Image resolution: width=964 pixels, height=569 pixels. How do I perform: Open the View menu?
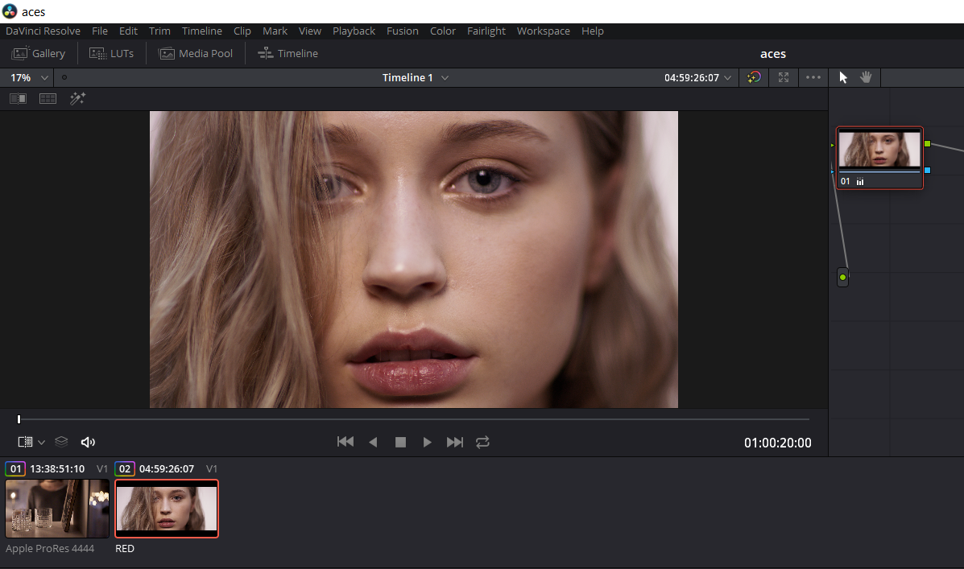tap(310, 31)
